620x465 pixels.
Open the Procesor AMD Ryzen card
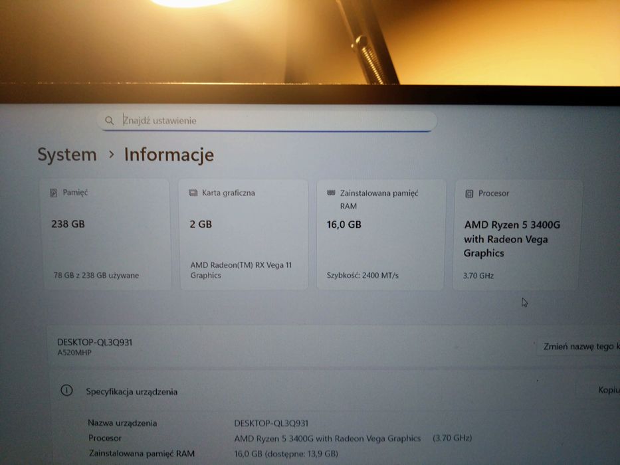pos(517,235)
